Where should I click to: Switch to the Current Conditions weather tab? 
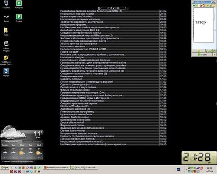click(33, 142)
